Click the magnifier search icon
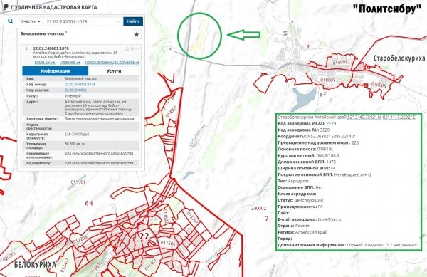This screenshot has height=277, width=427. tap(11, 21)
